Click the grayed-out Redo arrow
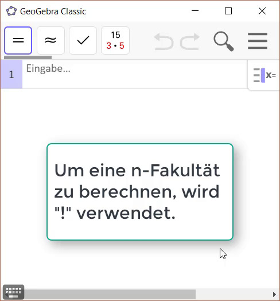280x301 pixels. [x=190, y=41]
